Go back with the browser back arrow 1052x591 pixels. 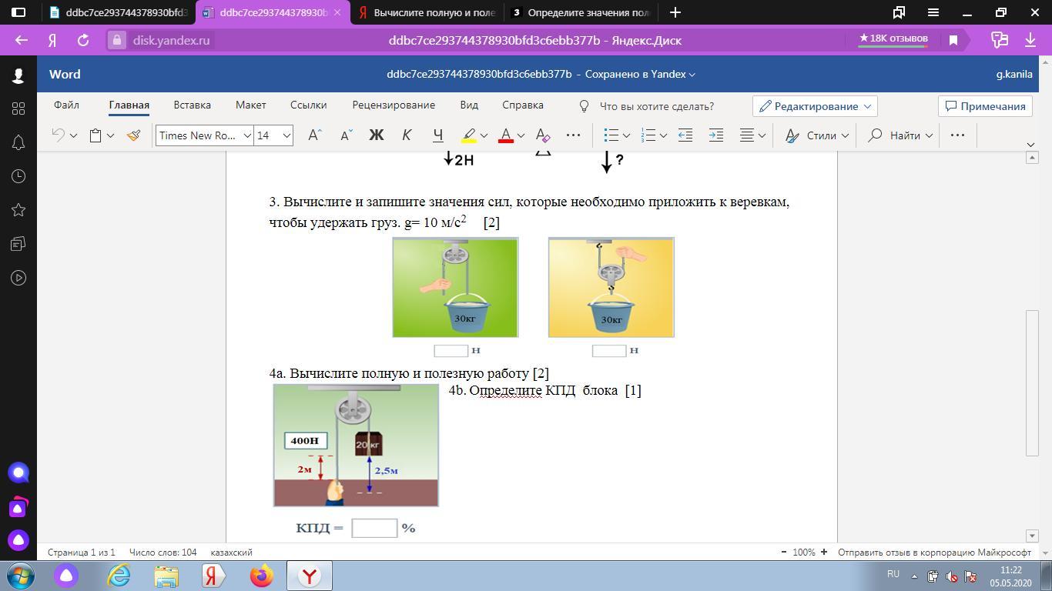pos(22,40)
